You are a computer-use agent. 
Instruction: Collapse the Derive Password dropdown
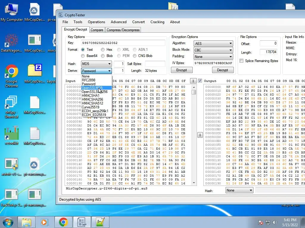pyautogui.click(x=96, y=71)
